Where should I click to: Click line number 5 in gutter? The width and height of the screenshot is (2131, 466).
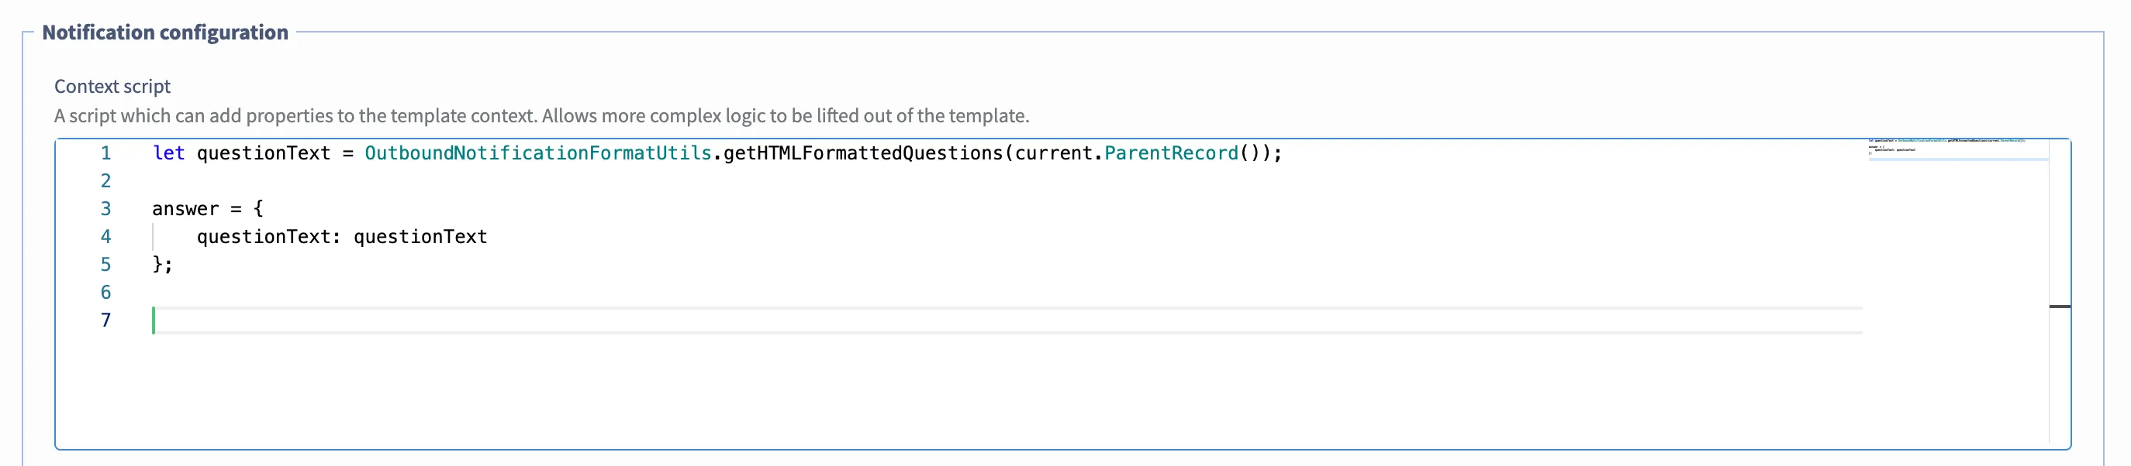point(106,265)
